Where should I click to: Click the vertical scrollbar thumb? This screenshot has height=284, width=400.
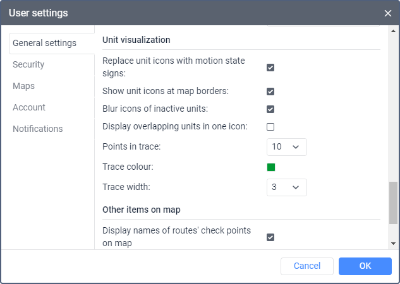click(394, 203)
